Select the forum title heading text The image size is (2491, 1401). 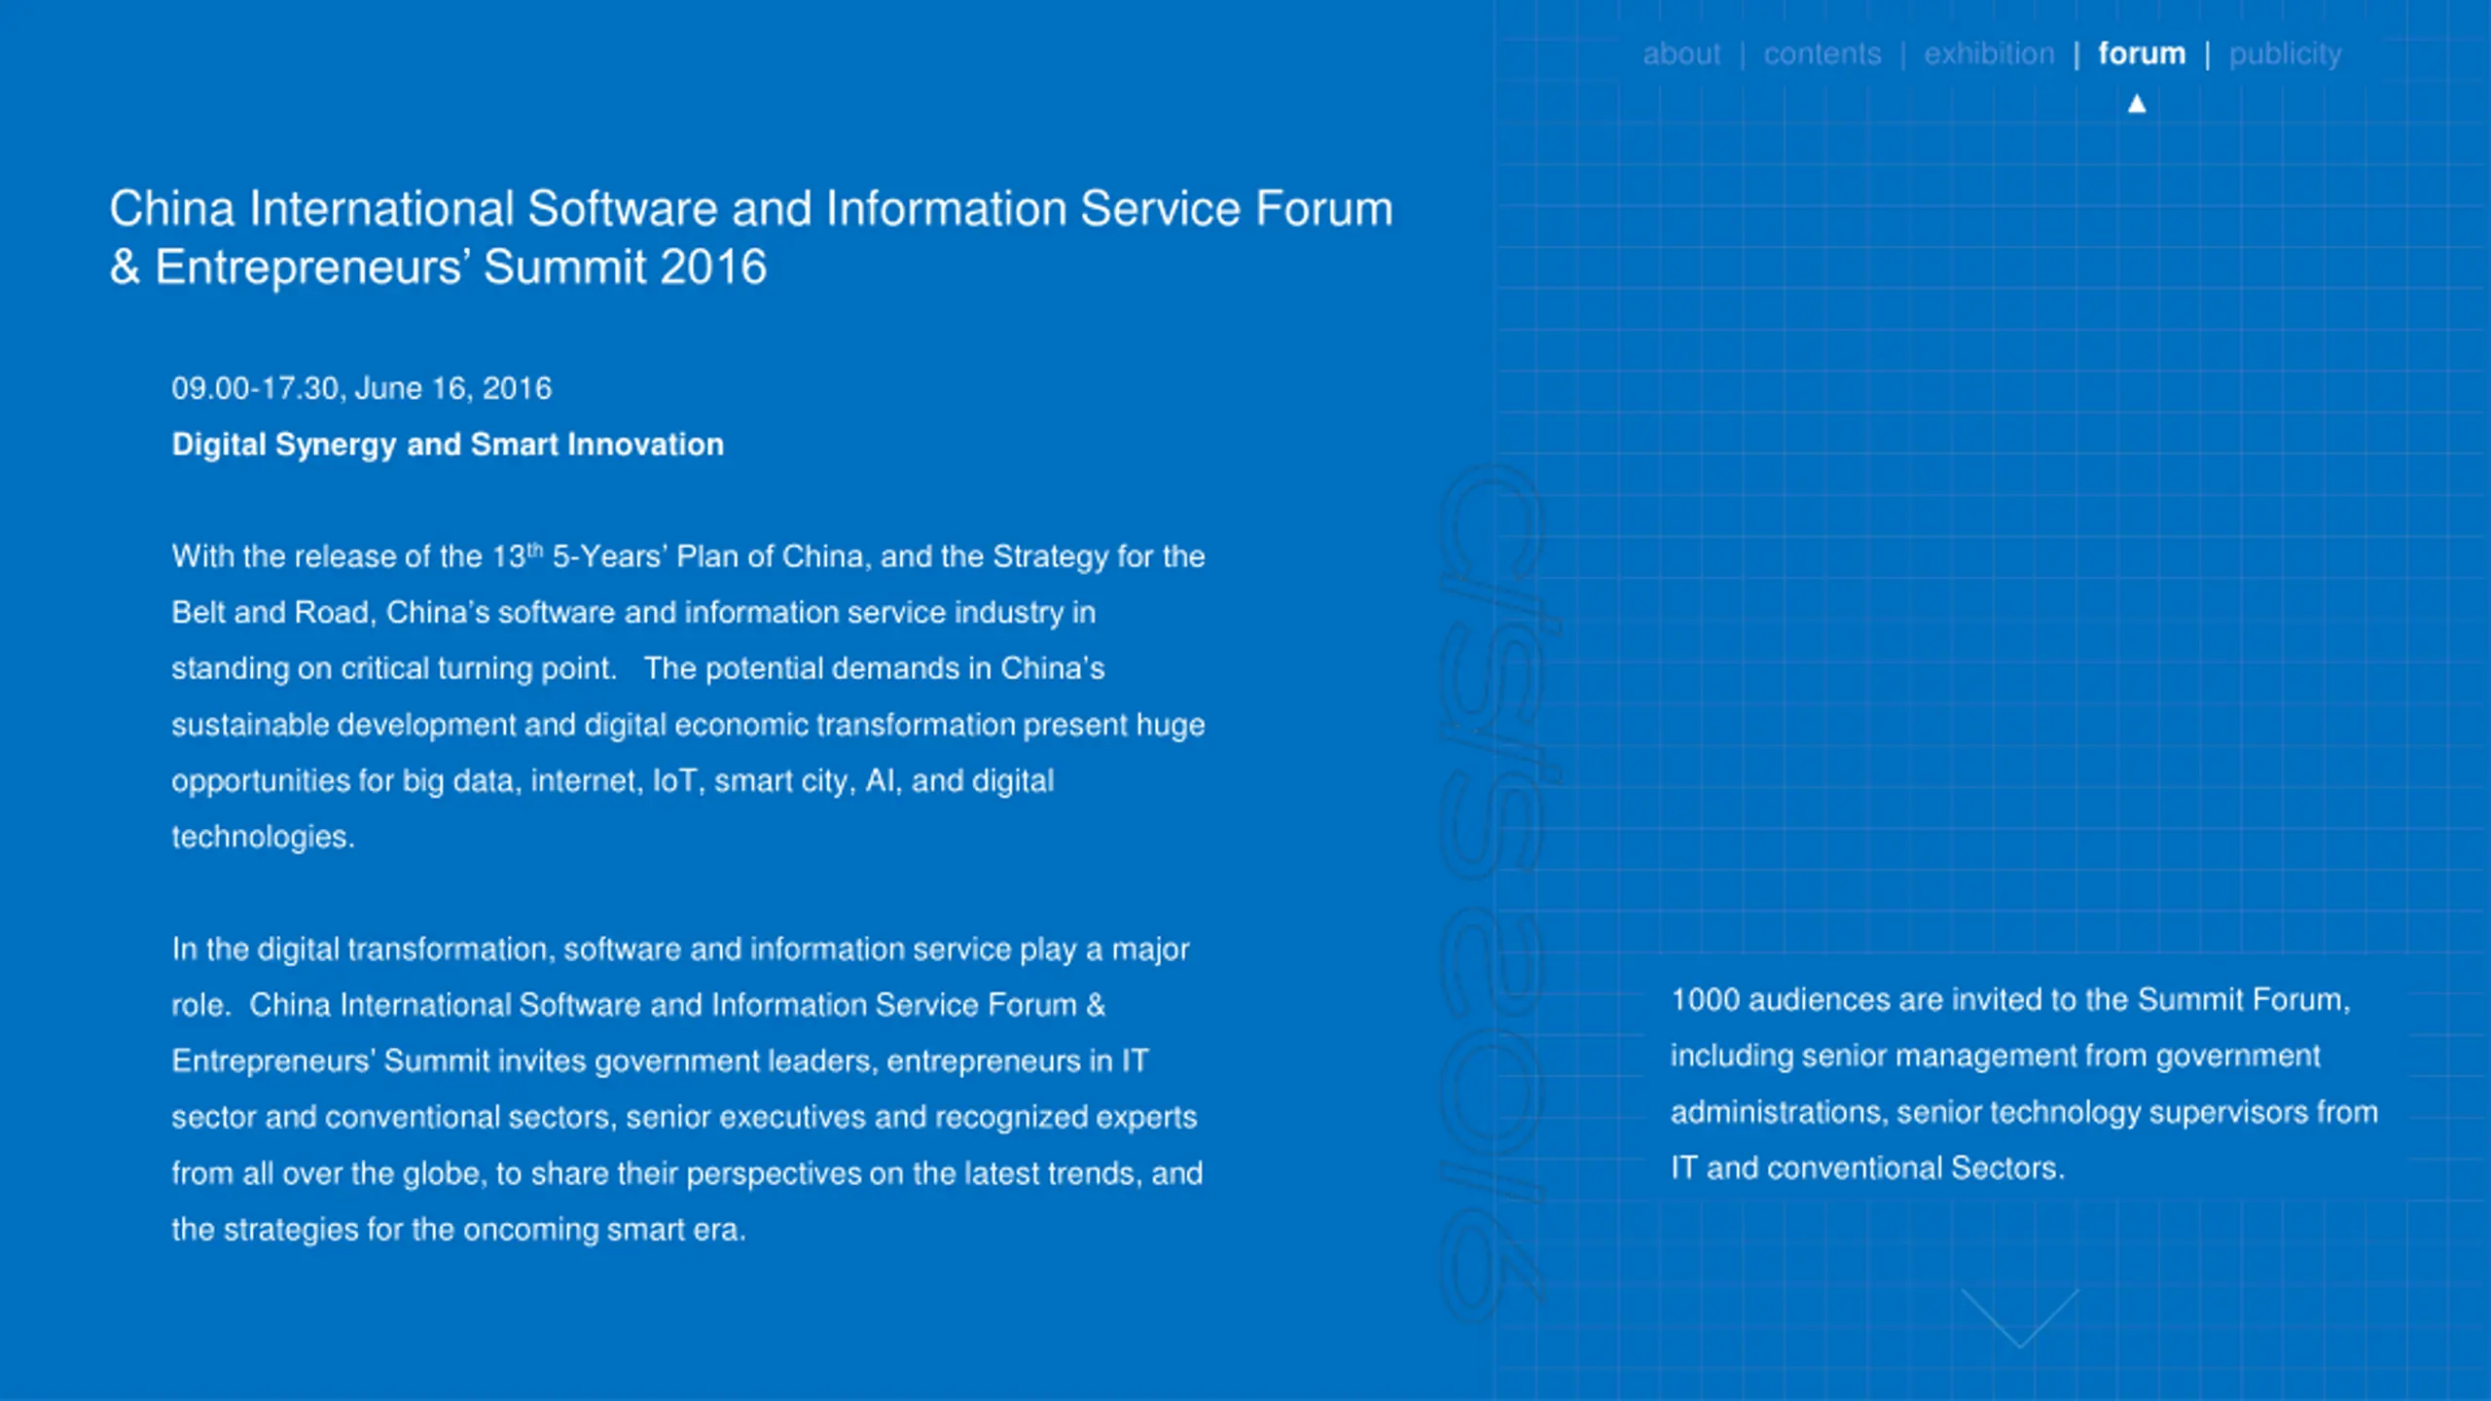coord(751,237)
